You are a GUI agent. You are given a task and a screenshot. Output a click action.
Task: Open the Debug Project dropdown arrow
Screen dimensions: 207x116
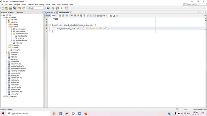(69, 8)
